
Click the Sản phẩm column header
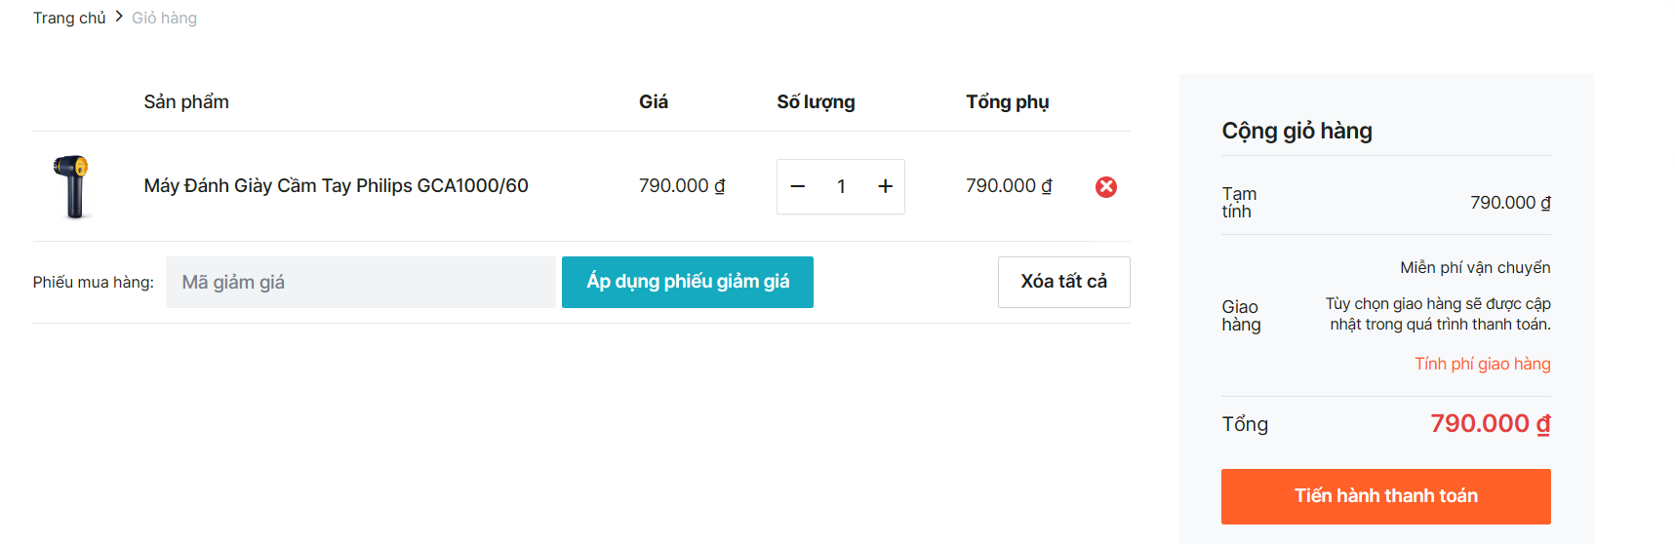(x=186, y=101)
